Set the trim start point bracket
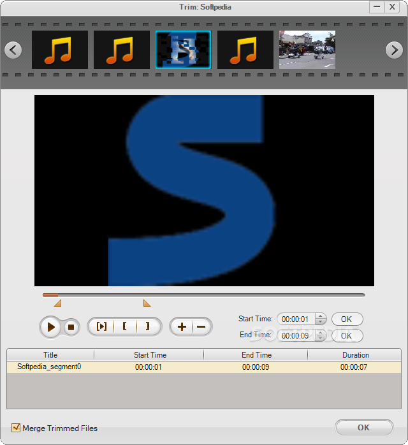This screenshot has height=445, width=408. coord(125,326)
